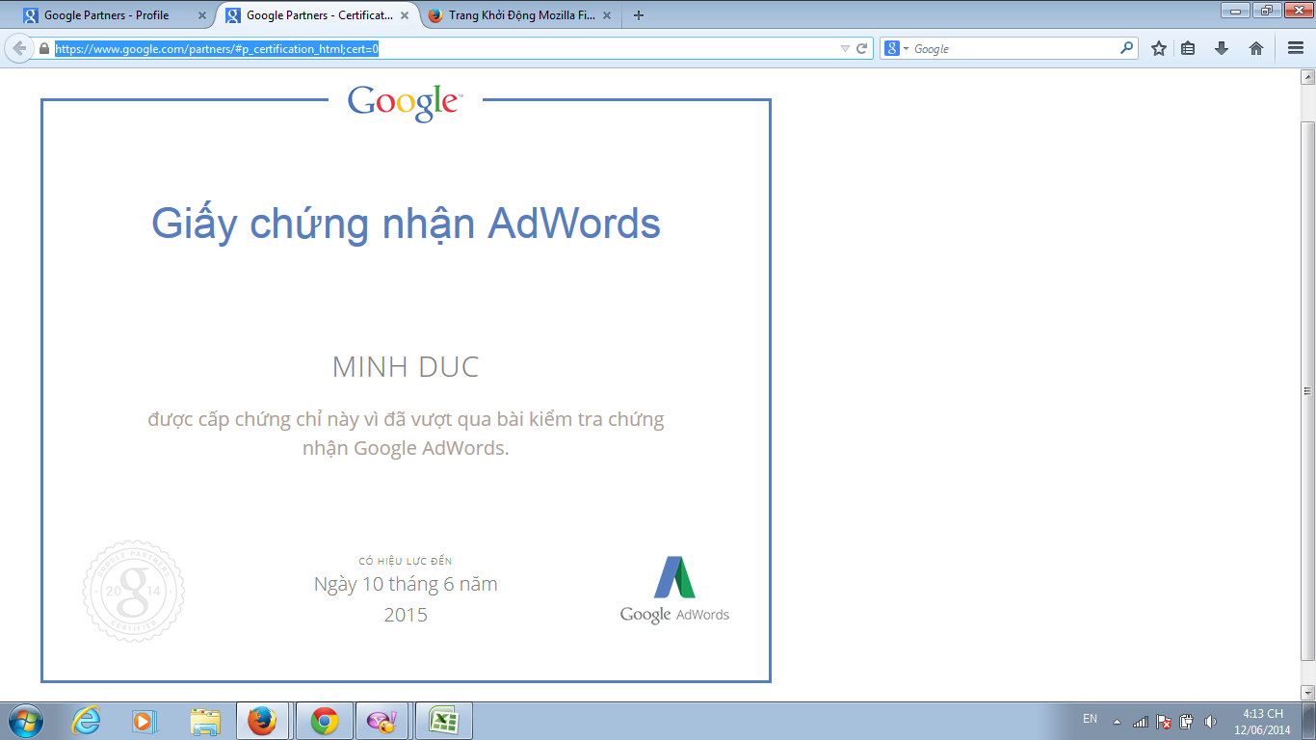Show hidden icons in the system tray
1316x740 pixels.
tap(1118, 720)
